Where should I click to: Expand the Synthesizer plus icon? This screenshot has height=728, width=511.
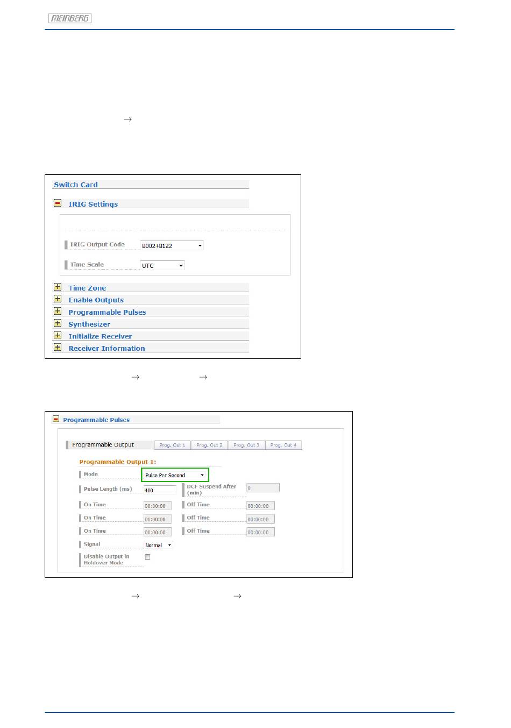(58, 323)
